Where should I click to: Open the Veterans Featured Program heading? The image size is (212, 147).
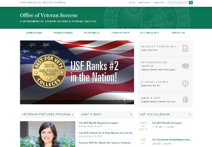point(46,114)
